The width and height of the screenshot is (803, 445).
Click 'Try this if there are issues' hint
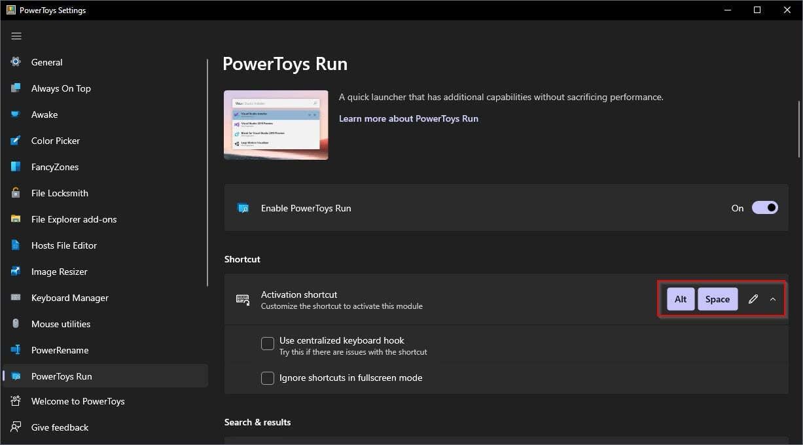(353, 352)
